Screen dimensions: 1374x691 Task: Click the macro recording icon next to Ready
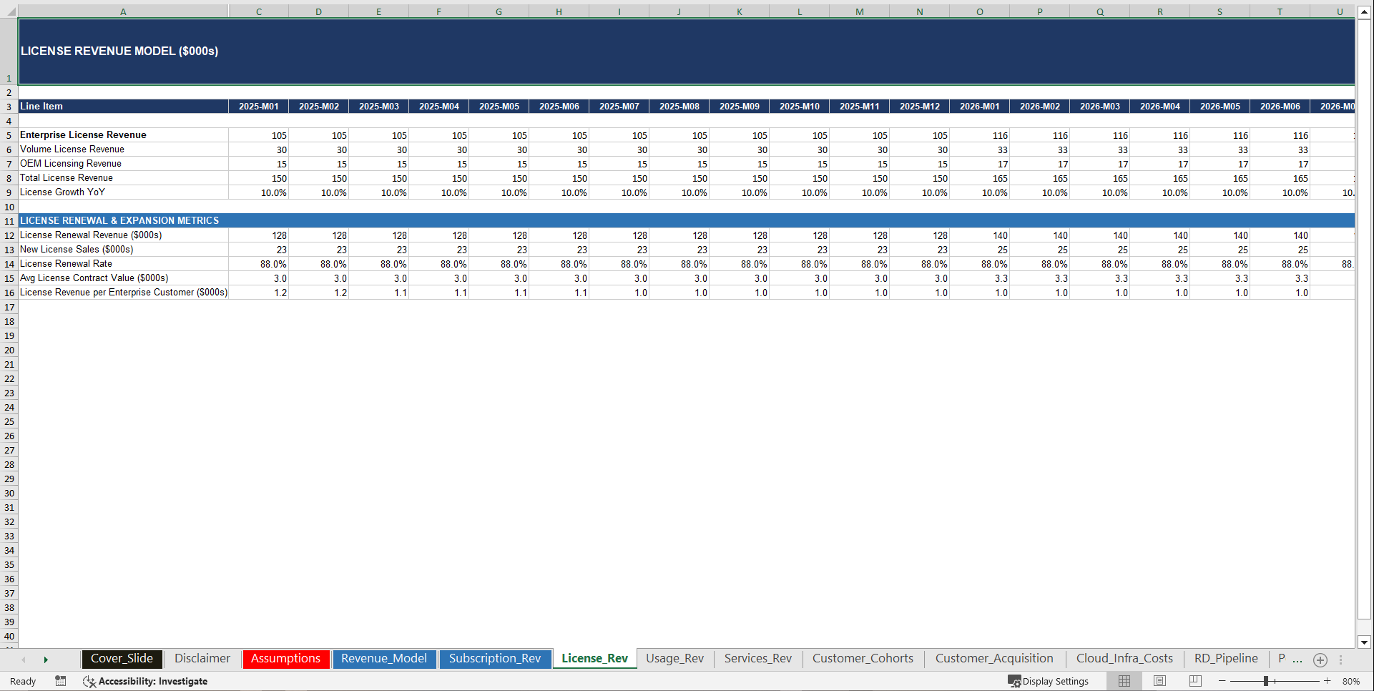coord(61,681)
